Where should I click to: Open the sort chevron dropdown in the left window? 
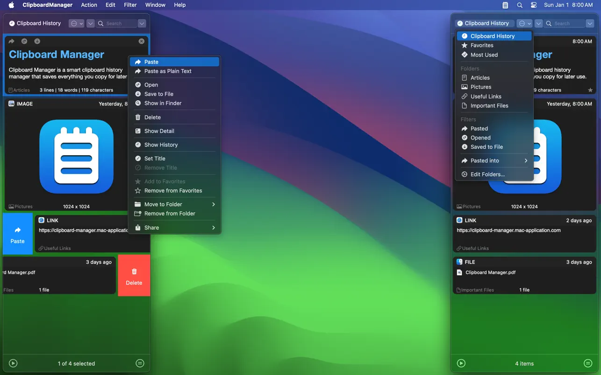pos(91,23)
